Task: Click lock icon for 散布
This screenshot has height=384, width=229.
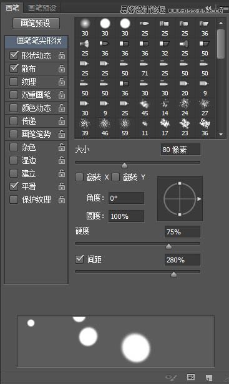Action: click(62, 69)
